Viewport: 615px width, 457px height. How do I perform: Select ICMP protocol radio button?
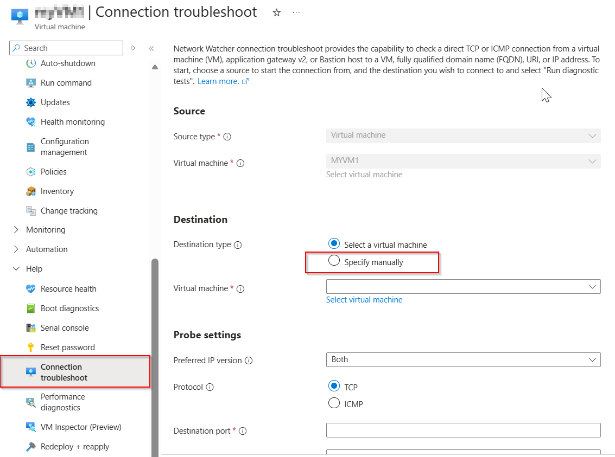pos(334,403)
